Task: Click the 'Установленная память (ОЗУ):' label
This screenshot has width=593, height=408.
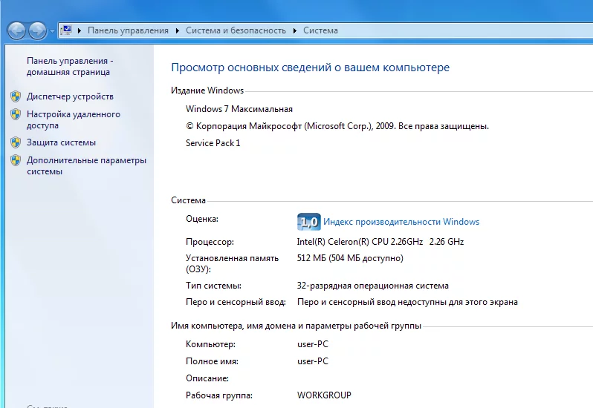Action: 232,263
